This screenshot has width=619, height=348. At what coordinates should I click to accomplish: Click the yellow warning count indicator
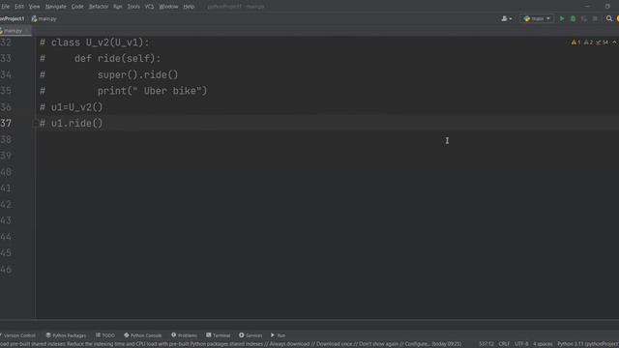(x=575, y=43)
